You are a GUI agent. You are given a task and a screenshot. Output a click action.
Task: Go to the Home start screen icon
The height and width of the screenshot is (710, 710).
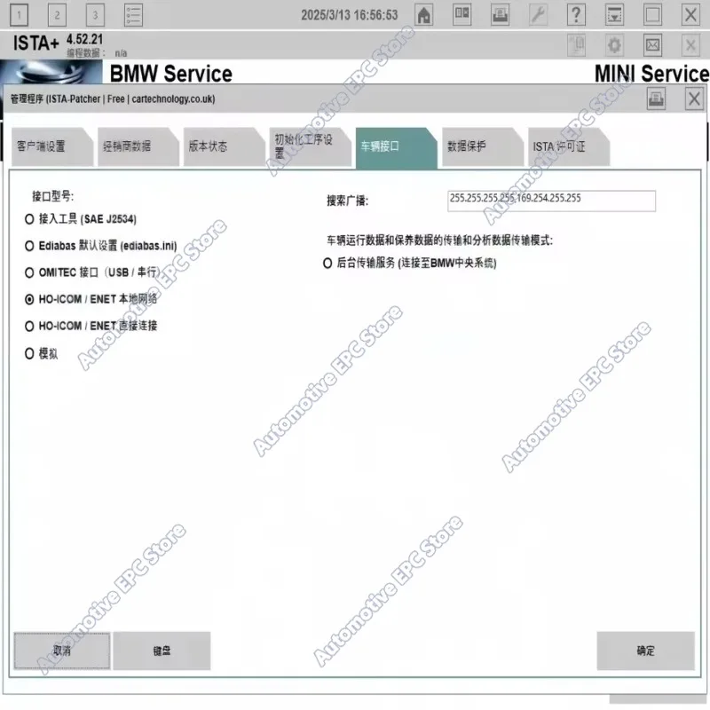click(x=424, y=15)
